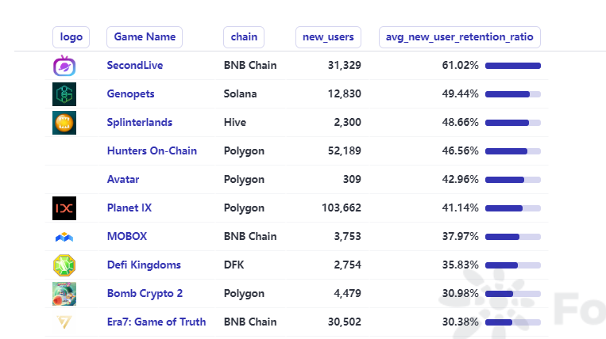This screenshot has height=339, width=606.
Task: Open the Hunters On-Chain link
Action: (x=152, y=151)
